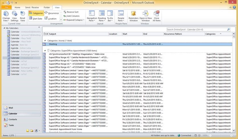Click scrollbar up arrow in list
This screenshot has width=238, height=139.
point(234,34)
